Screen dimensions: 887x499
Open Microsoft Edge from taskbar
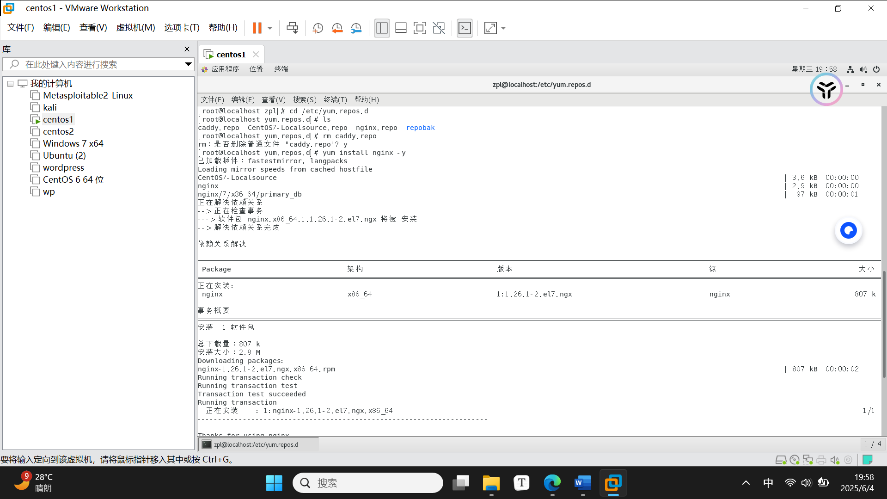(552, 483)
